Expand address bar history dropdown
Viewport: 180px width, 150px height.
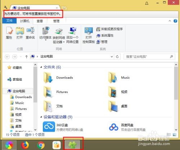pyautogui.click(x=112, y=57)
